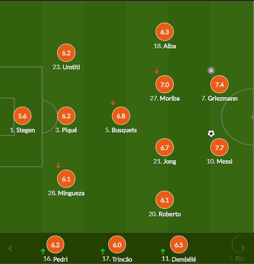
Task: Click Trincão's green substituted-on arrow
Action: (103, 251)
